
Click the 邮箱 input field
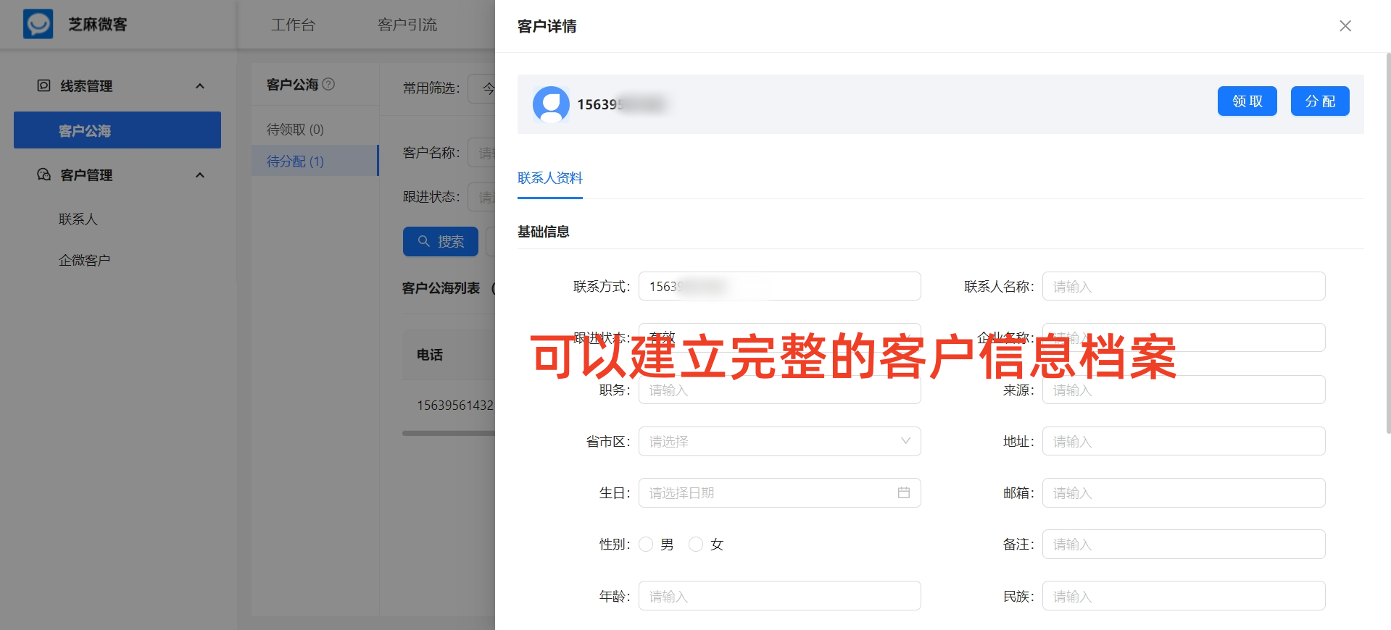(1184, 492)
